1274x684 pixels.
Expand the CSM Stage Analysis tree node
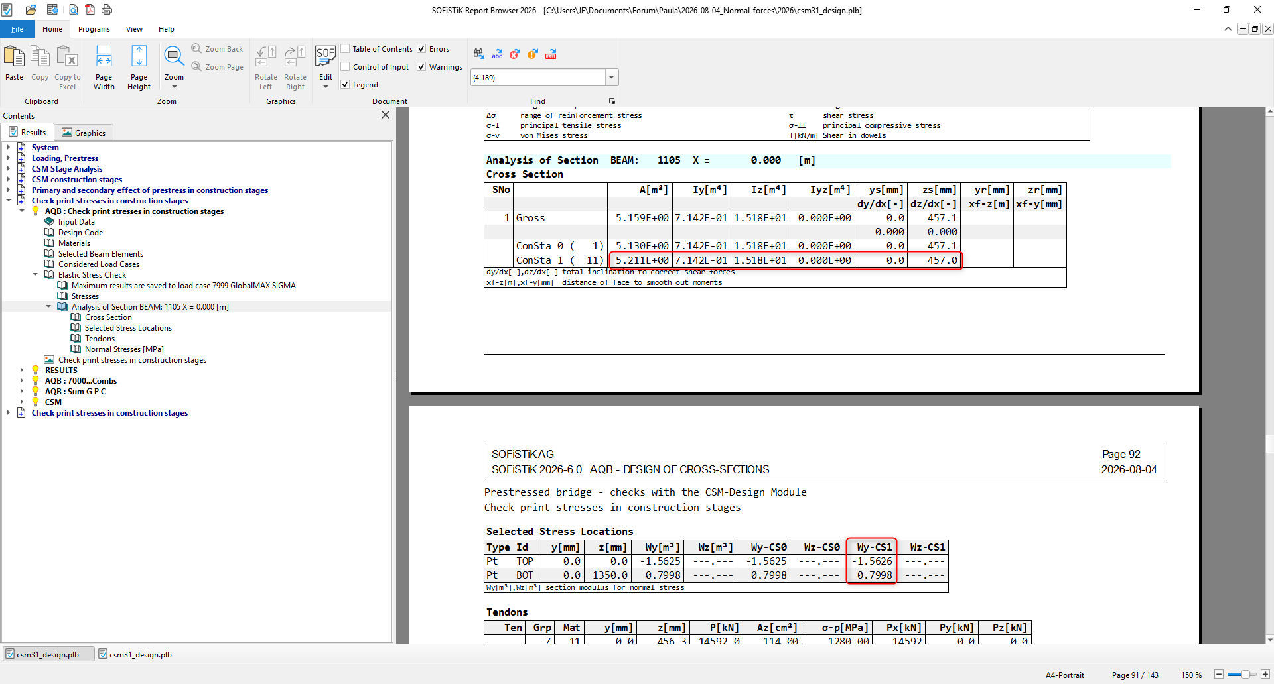[x=8, y=169]
